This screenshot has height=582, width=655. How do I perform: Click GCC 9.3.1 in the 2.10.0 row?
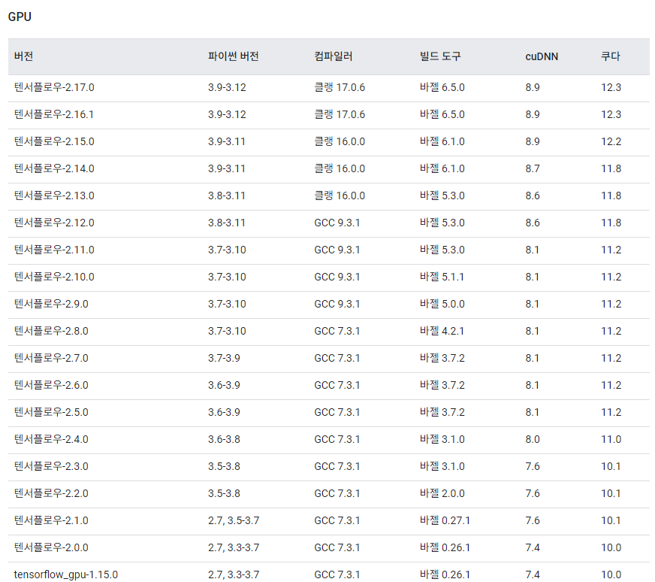337,277
